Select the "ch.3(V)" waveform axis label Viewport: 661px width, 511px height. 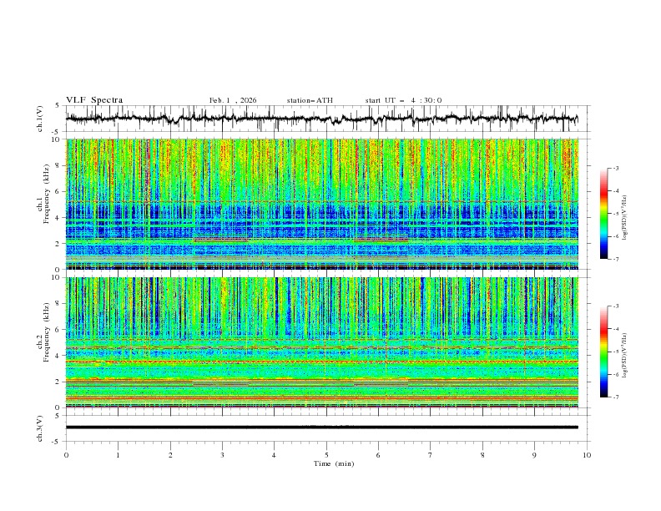(x=40, y=427)
